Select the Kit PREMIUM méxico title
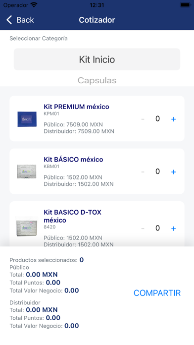This screenshot has width=194, height=345. (76, 107)
